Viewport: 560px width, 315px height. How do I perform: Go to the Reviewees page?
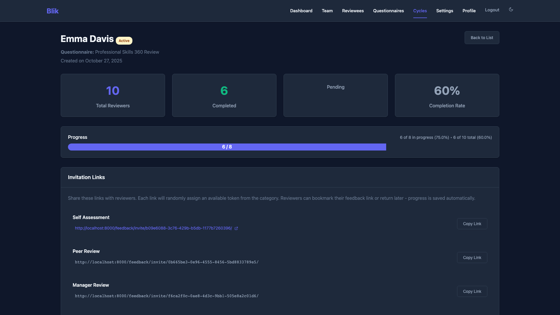point(353,10)
